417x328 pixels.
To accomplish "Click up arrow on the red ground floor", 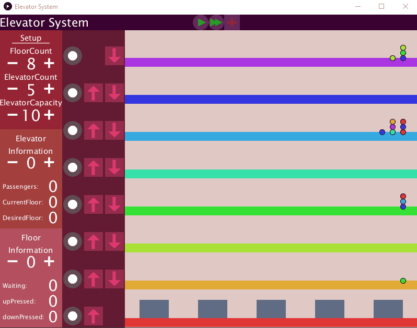I will (x=94, y=316).
